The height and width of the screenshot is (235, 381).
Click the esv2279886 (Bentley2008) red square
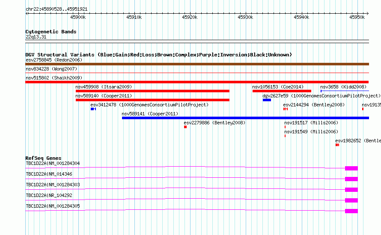tap(185, 127)
